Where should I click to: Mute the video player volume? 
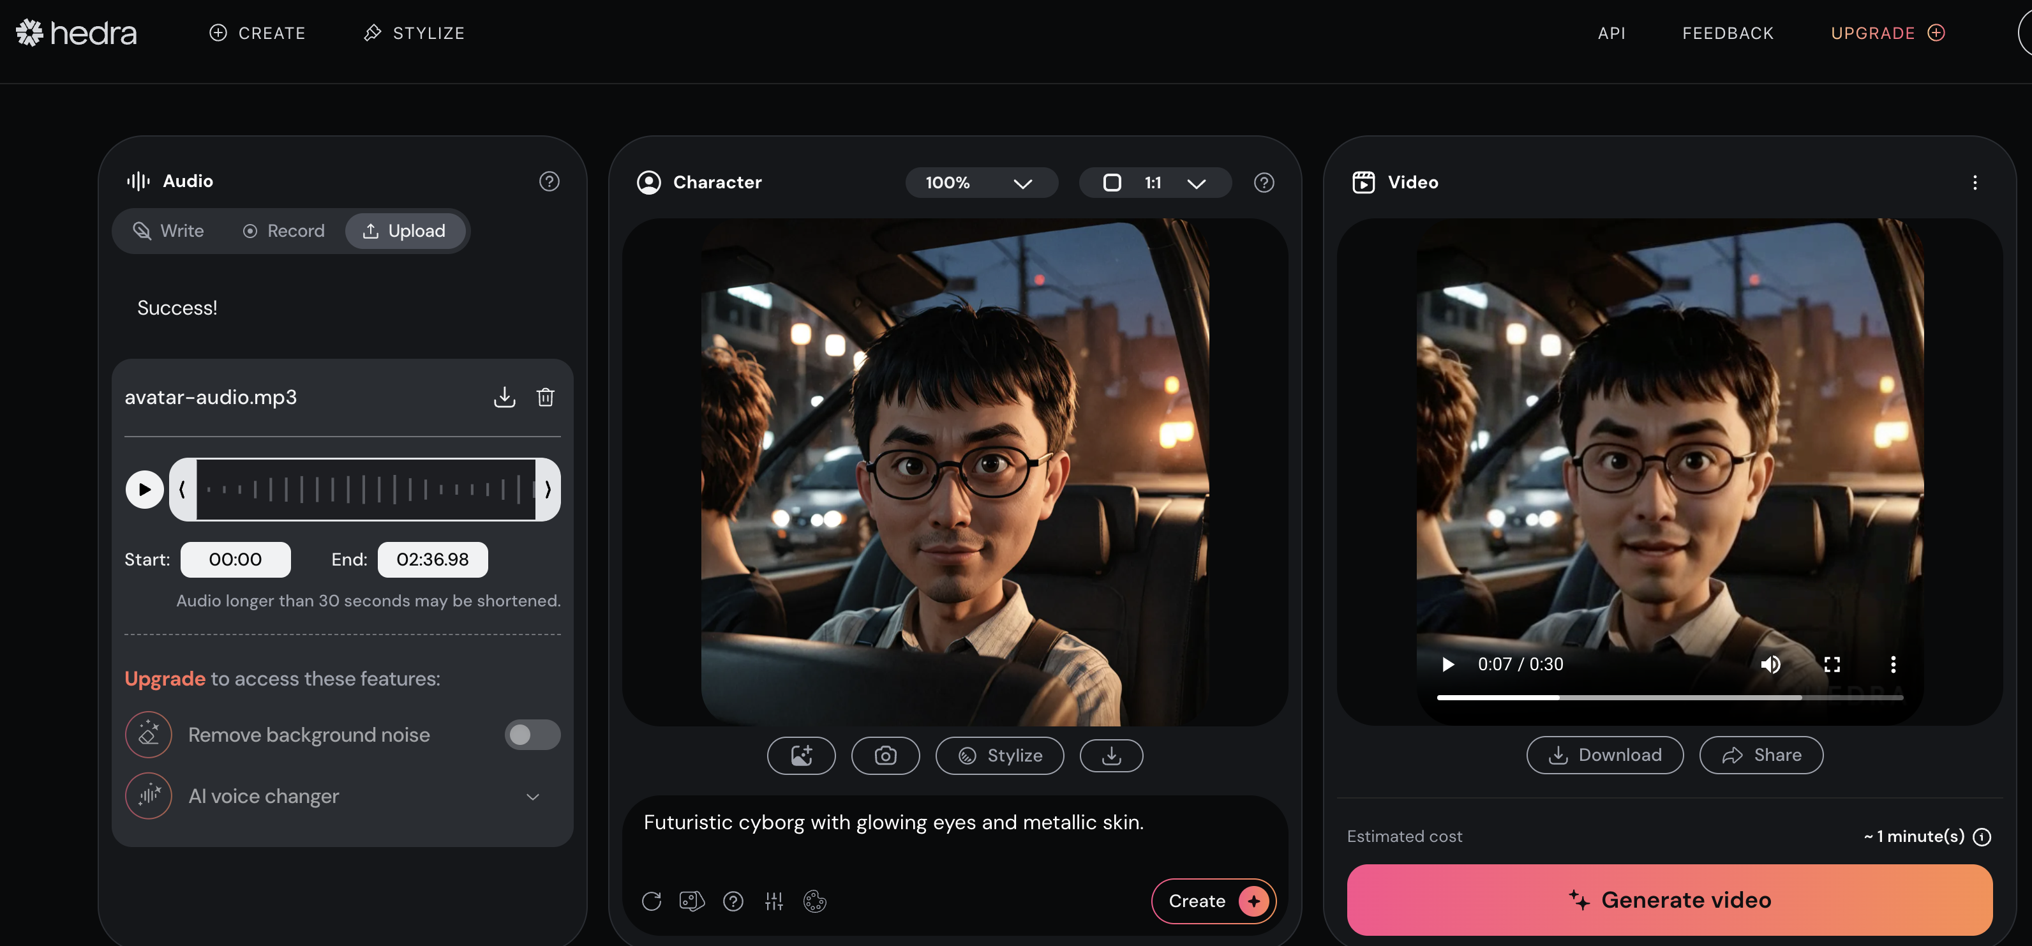1770,664
